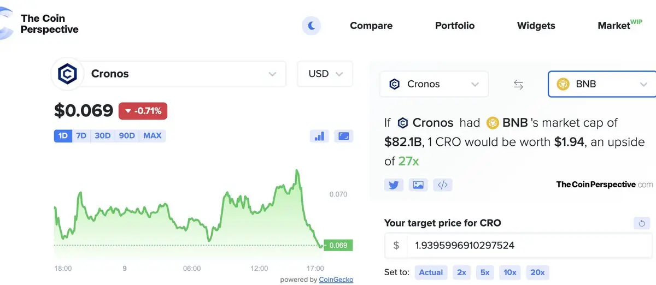Toggle dark mode moon icon
This screenshot has height=285, width=656.
point(312,25)
